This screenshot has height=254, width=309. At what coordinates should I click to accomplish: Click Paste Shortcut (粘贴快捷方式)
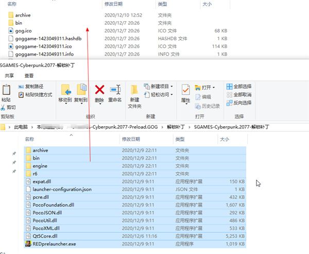(35, 95)
